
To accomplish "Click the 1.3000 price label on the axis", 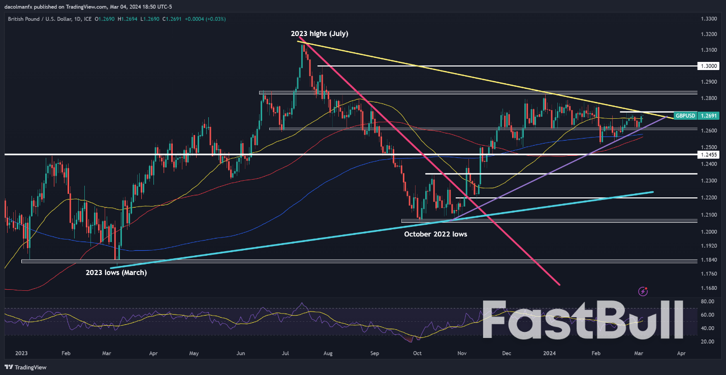I will click(x=708, y=65).
